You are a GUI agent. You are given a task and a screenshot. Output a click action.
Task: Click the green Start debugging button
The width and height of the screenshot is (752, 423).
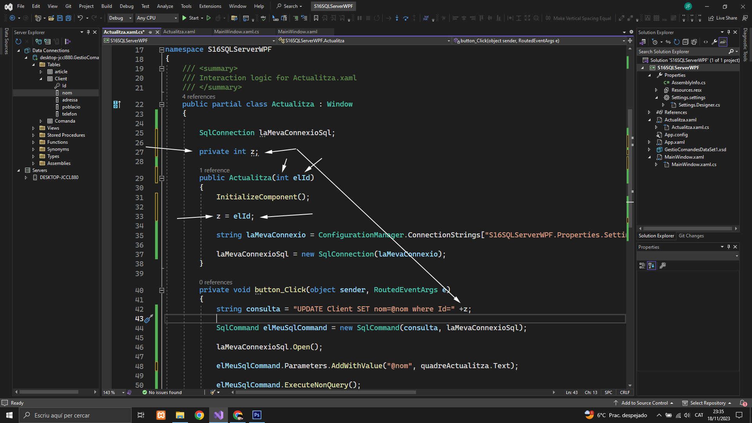tap(184, 18)
